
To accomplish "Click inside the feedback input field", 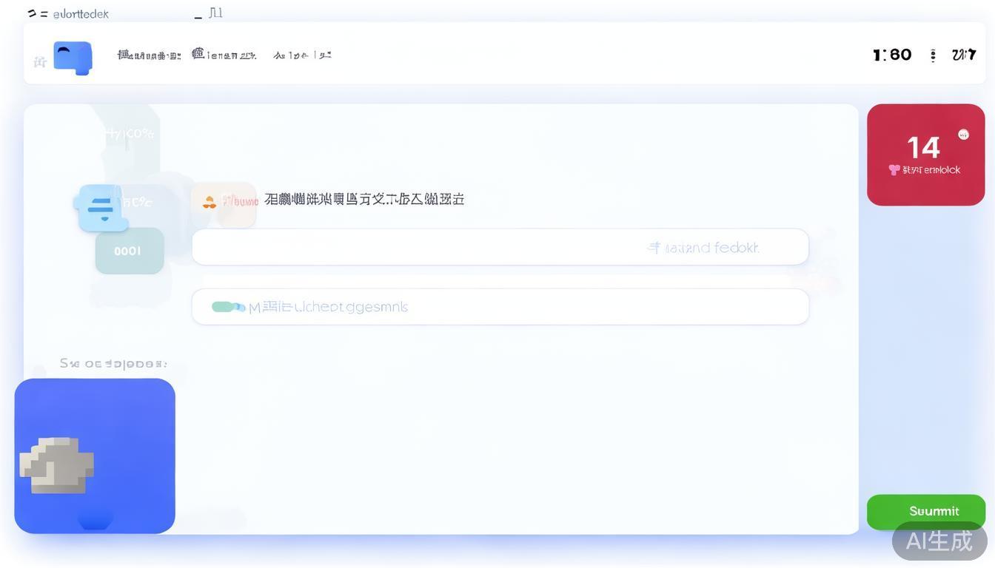I will coord(500,247).
